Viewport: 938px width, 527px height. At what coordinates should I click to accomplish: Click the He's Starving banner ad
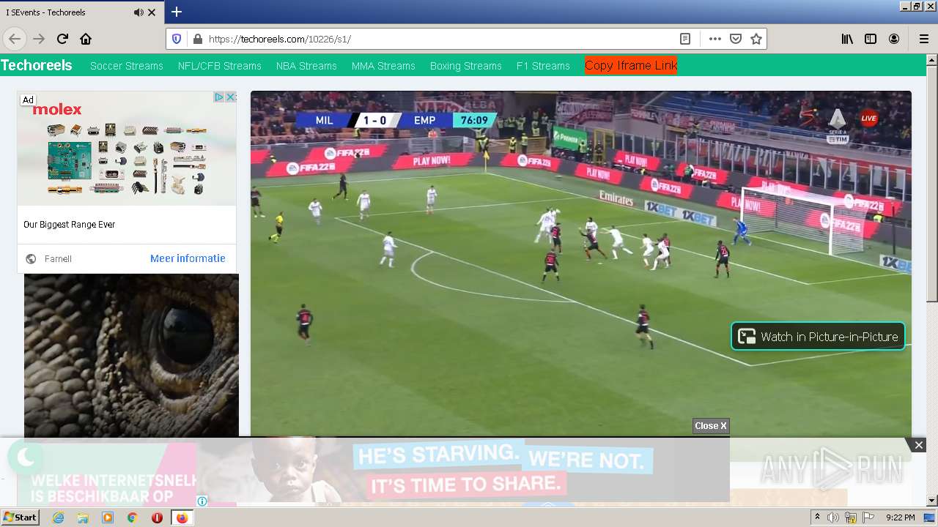point(463,470)
